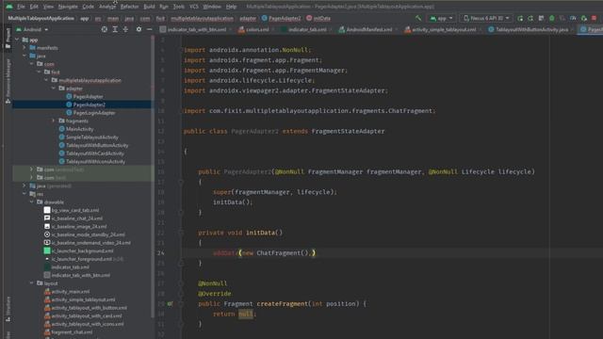This screenshot has width=603, height=339.
Task: Open the Navigate menu
Action: coord(68,7)
